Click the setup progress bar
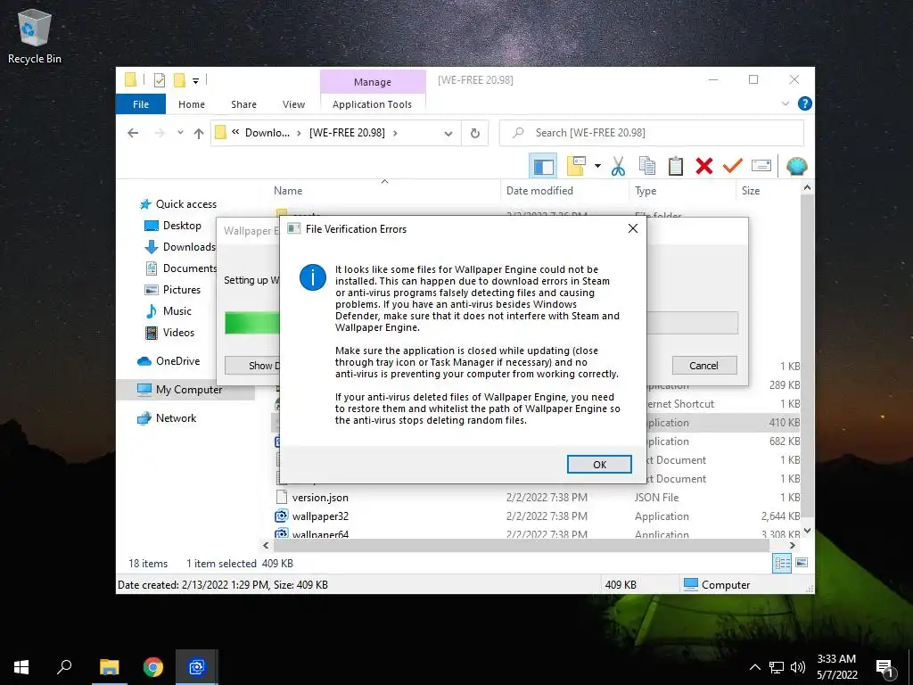This screenshot has height=685, width=913. click(481, 323)
